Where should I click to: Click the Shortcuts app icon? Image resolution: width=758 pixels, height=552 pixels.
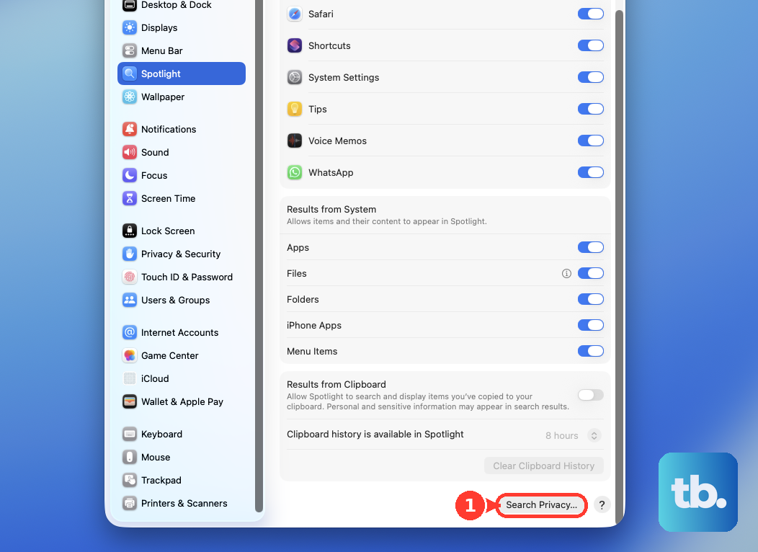point(295,45)
